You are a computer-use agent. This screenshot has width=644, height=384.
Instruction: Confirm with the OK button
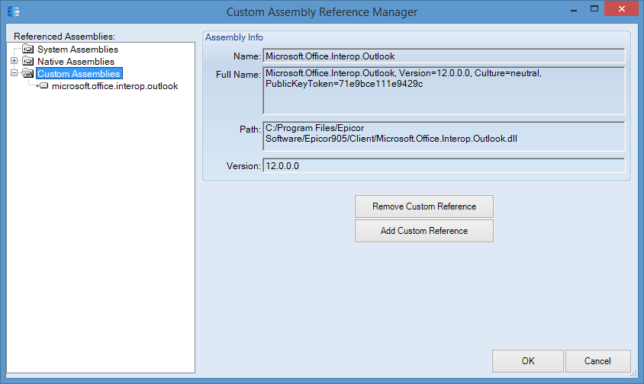528,361
